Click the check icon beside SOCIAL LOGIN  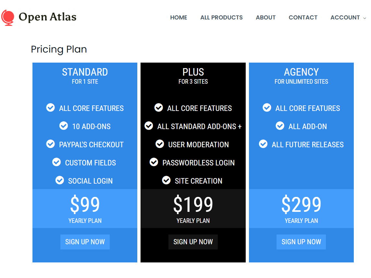(x=60, y=180)
